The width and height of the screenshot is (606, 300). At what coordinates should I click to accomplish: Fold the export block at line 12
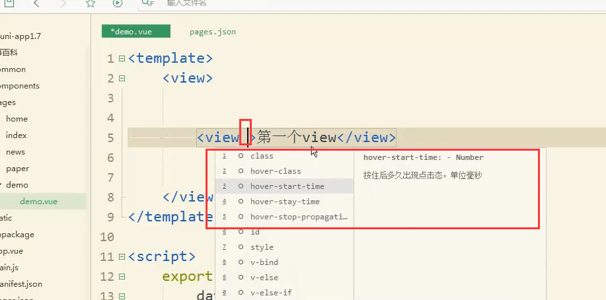[x=122, y=276]
